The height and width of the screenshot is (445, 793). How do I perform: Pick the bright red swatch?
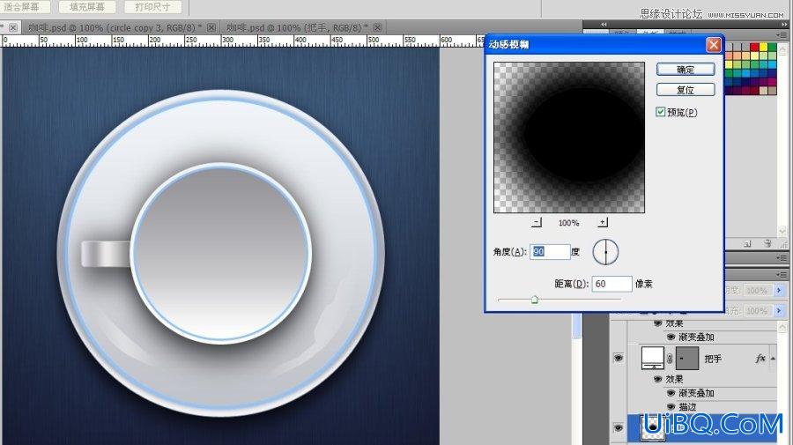754,47
